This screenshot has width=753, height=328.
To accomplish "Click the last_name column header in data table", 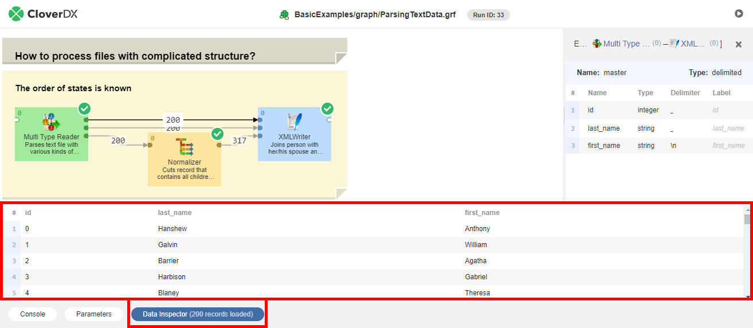I will tap(175, 213).
